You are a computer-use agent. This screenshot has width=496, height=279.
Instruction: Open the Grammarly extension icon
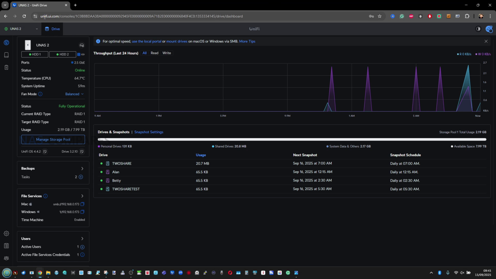click(402, 16)
